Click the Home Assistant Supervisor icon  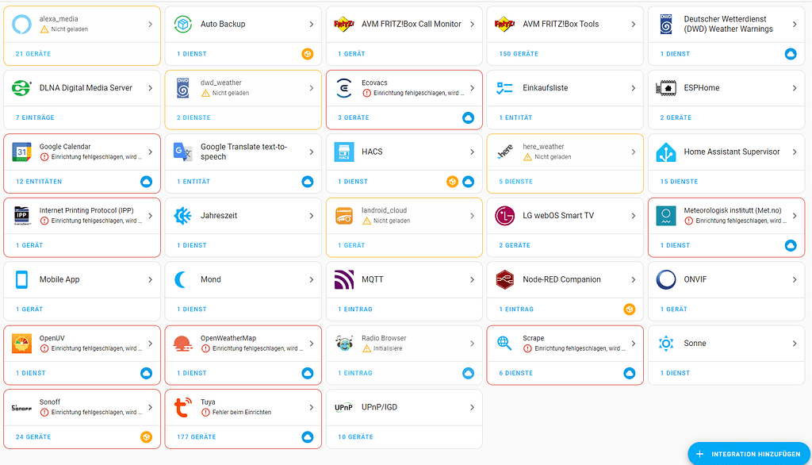coord(667,152)
